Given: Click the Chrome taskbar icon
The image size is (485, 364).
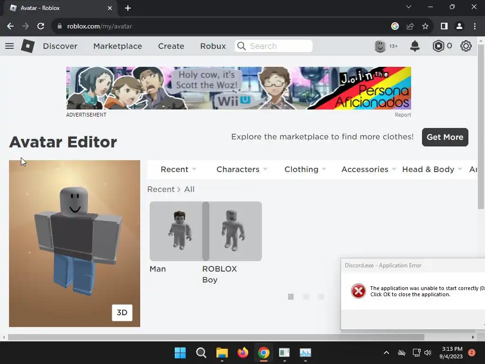Looking at the screenshot, I should click(x=263, y=353).
